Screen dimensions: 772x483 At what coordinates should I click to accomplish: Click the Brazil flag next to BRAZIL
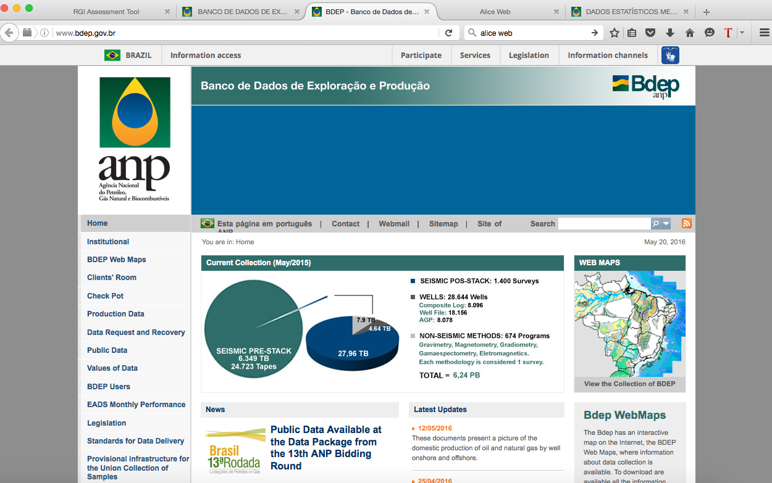point(112,55)
